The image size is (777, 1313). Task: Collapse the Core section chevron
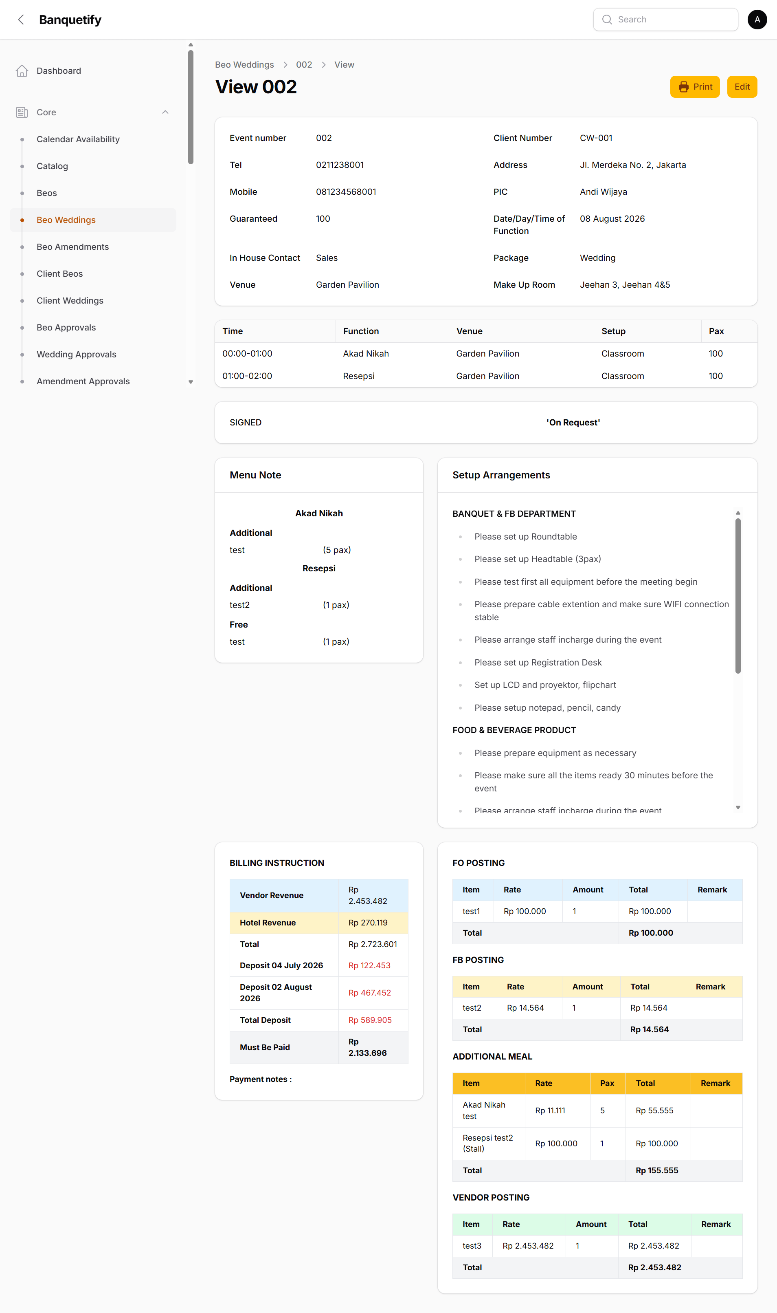165,112
